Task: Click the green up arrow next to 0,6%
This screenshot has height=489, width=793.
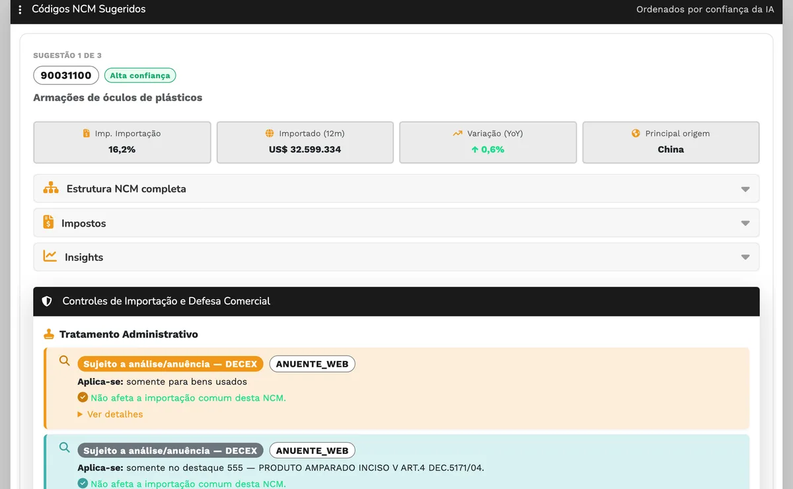Action: [x=474, y=150]
